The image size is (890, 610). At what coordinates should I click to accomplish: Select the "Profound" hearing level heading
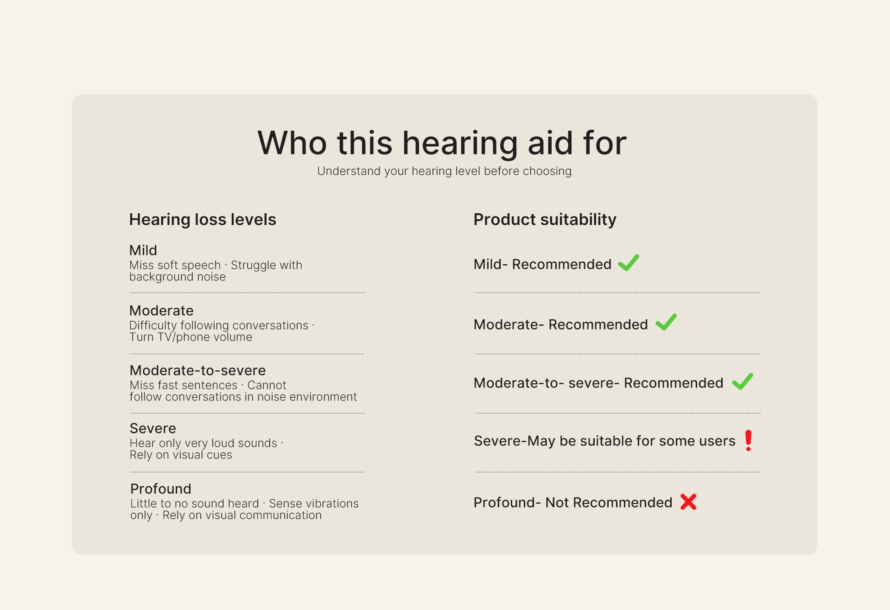pos(161,489)
